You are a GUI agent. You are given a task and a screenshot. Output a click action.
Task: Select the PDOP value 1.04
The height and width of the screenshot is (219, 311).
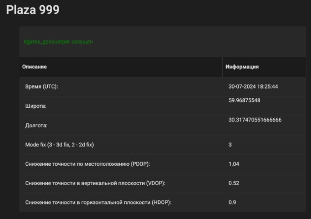pos(234,164)
